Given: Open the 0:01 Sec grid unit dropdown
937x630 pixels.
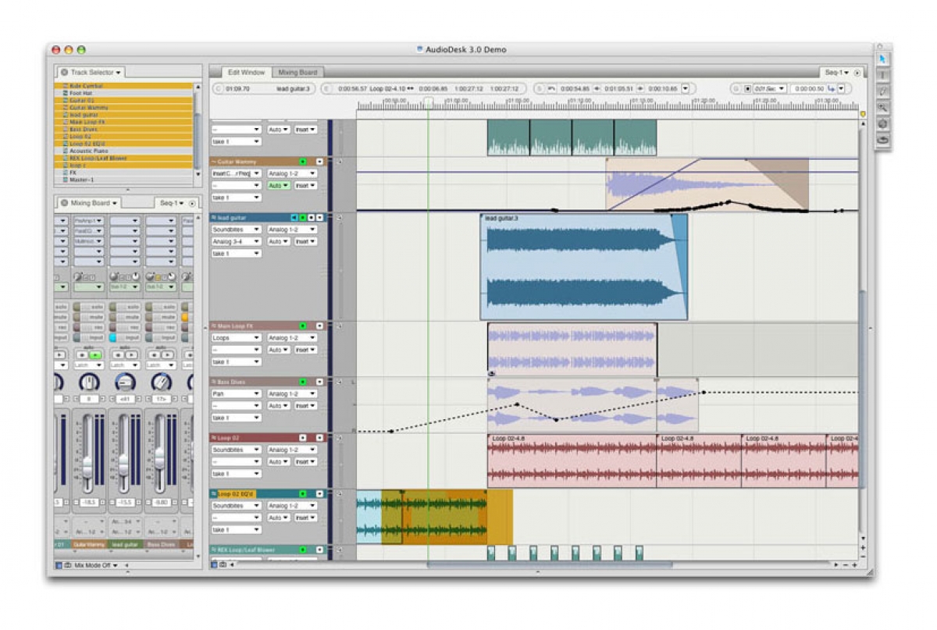Looking at the screenshot, I should [770, 89].
